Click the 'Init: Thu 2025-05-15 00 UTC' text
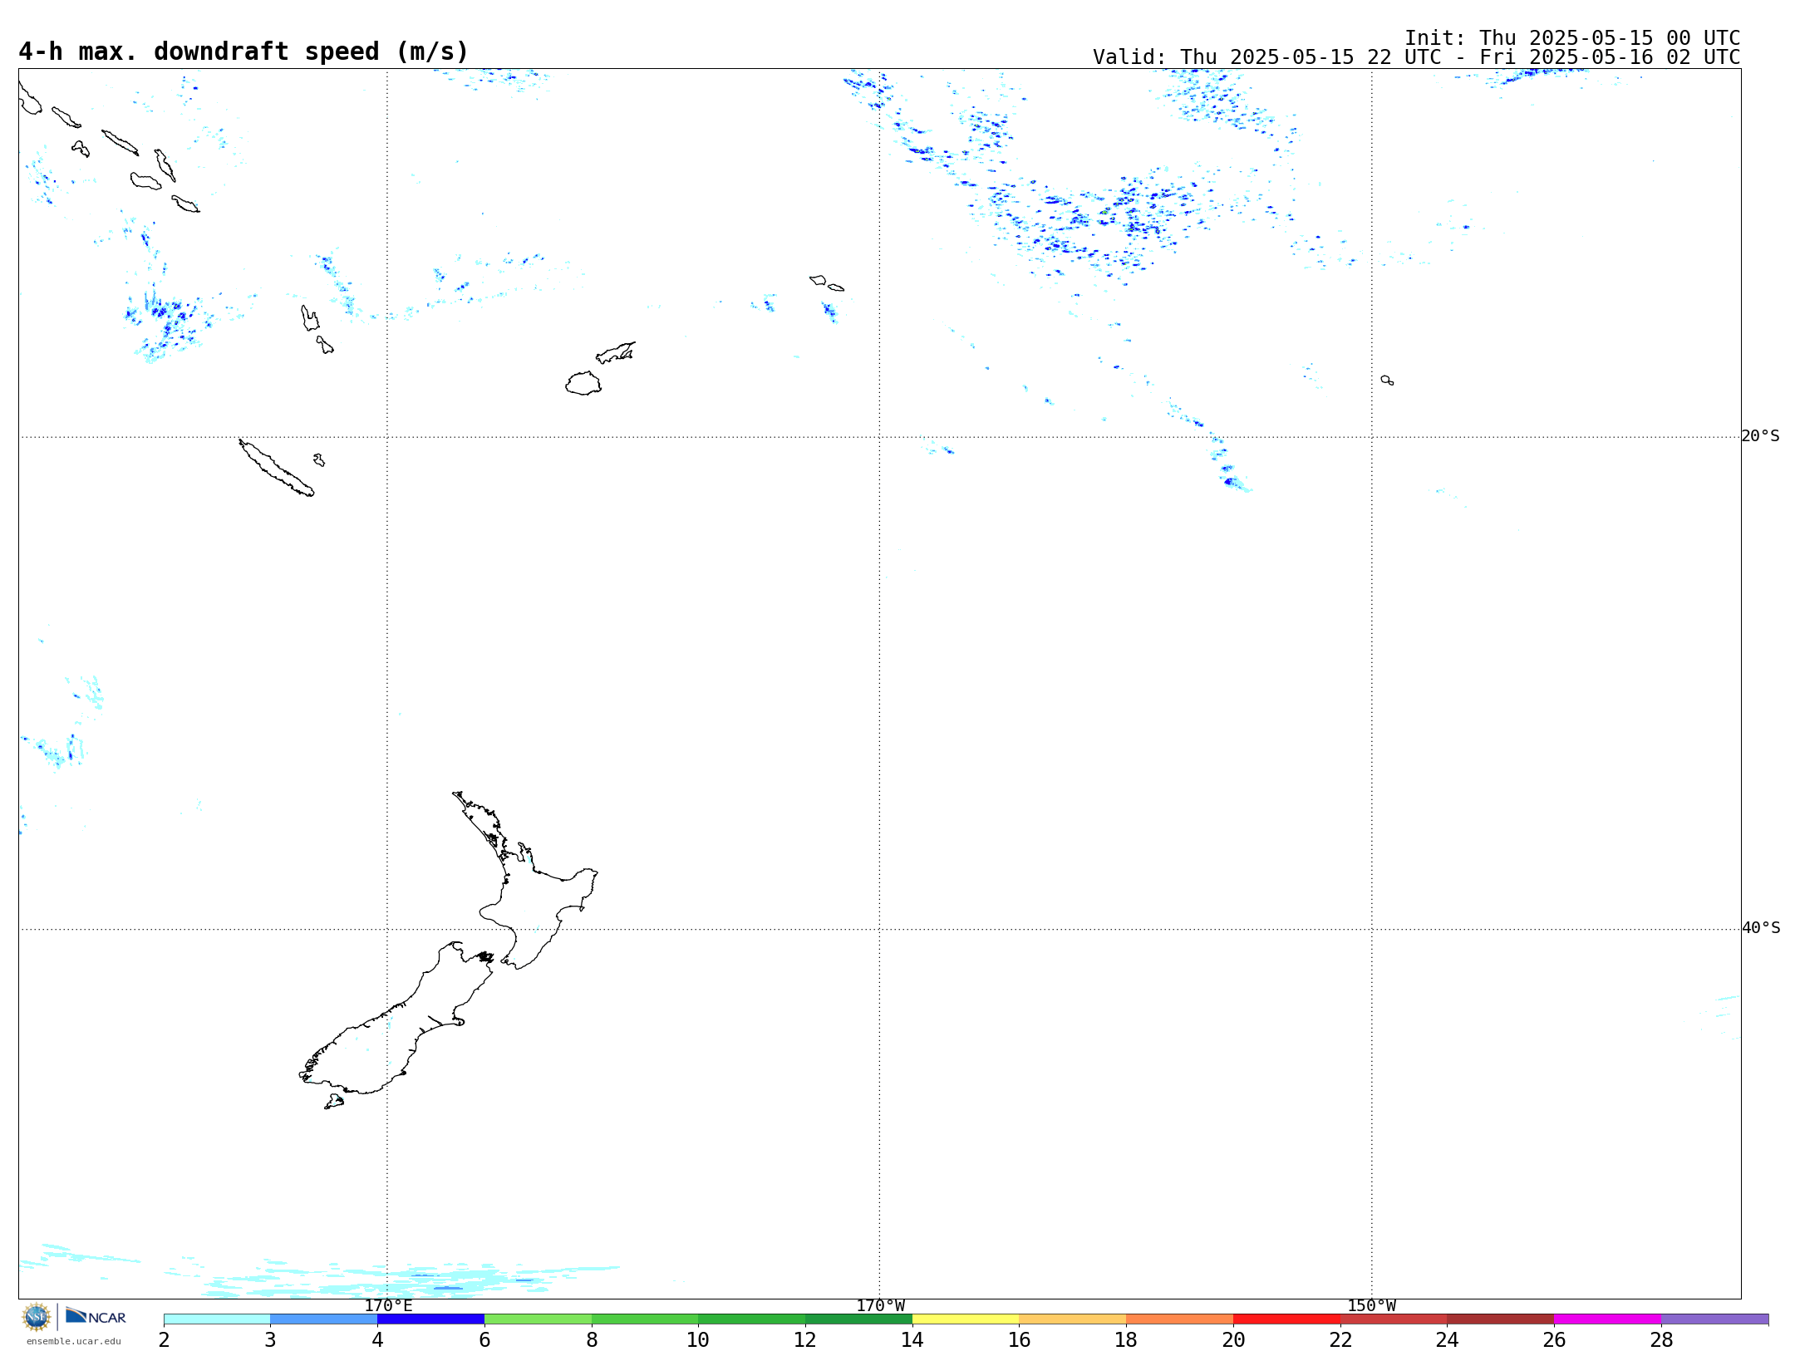 [x=1572, y=38]
